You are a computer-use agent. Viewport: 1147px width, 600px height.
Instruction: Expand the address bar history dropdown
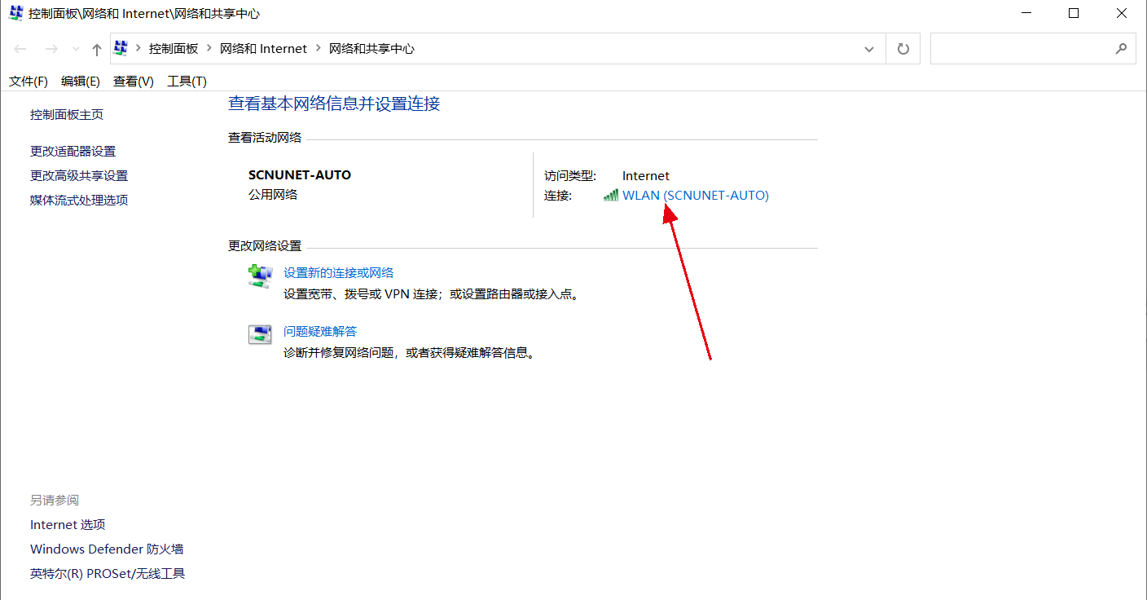pyautogui.click(x=869, y=49)
